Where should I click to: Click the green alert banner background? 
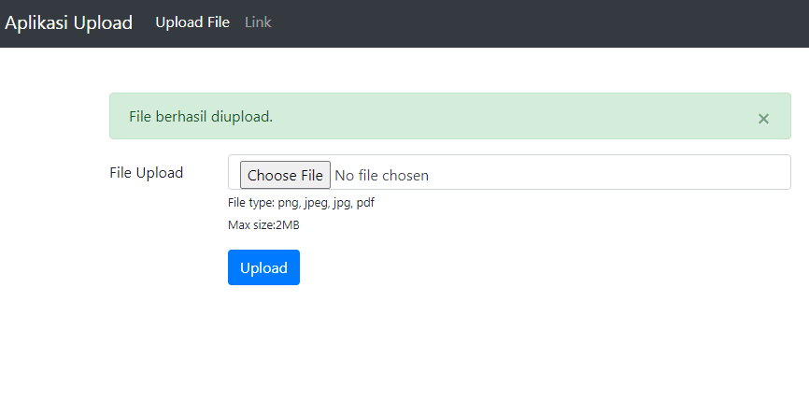click(x=516, y=116)
